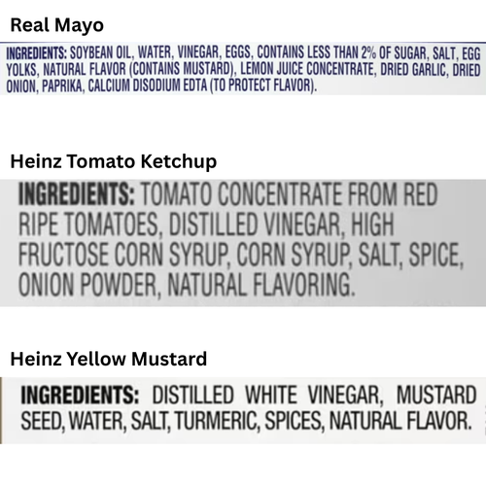
Task: Click the bold INGREDIENTS word in mustard label
Action: (x=80, y=395)
